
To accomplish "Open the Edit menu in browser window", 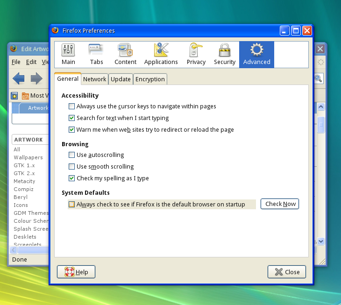I will [31, 62].
